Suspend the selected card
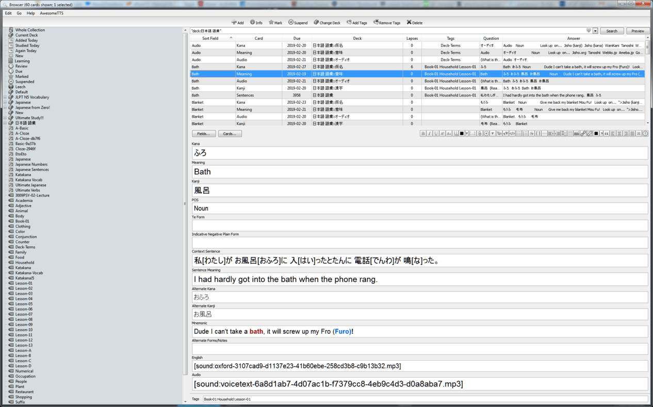Screen dimensions: 653x407 [x=298, y=23]
